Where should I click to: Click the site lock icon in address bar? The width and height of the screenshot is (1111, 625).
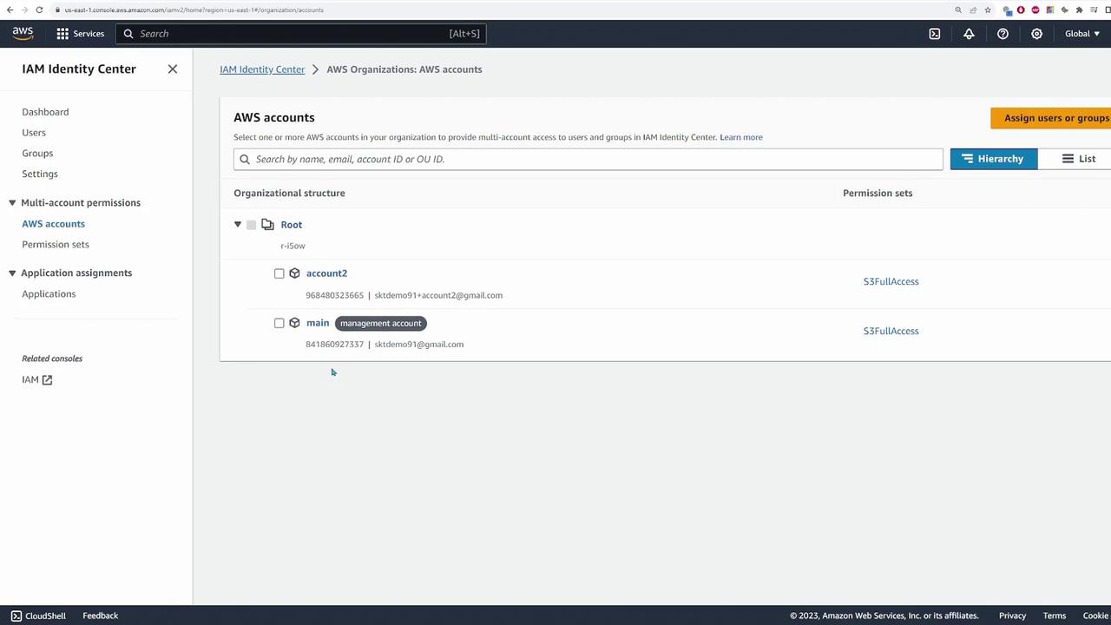pos(57,10)
